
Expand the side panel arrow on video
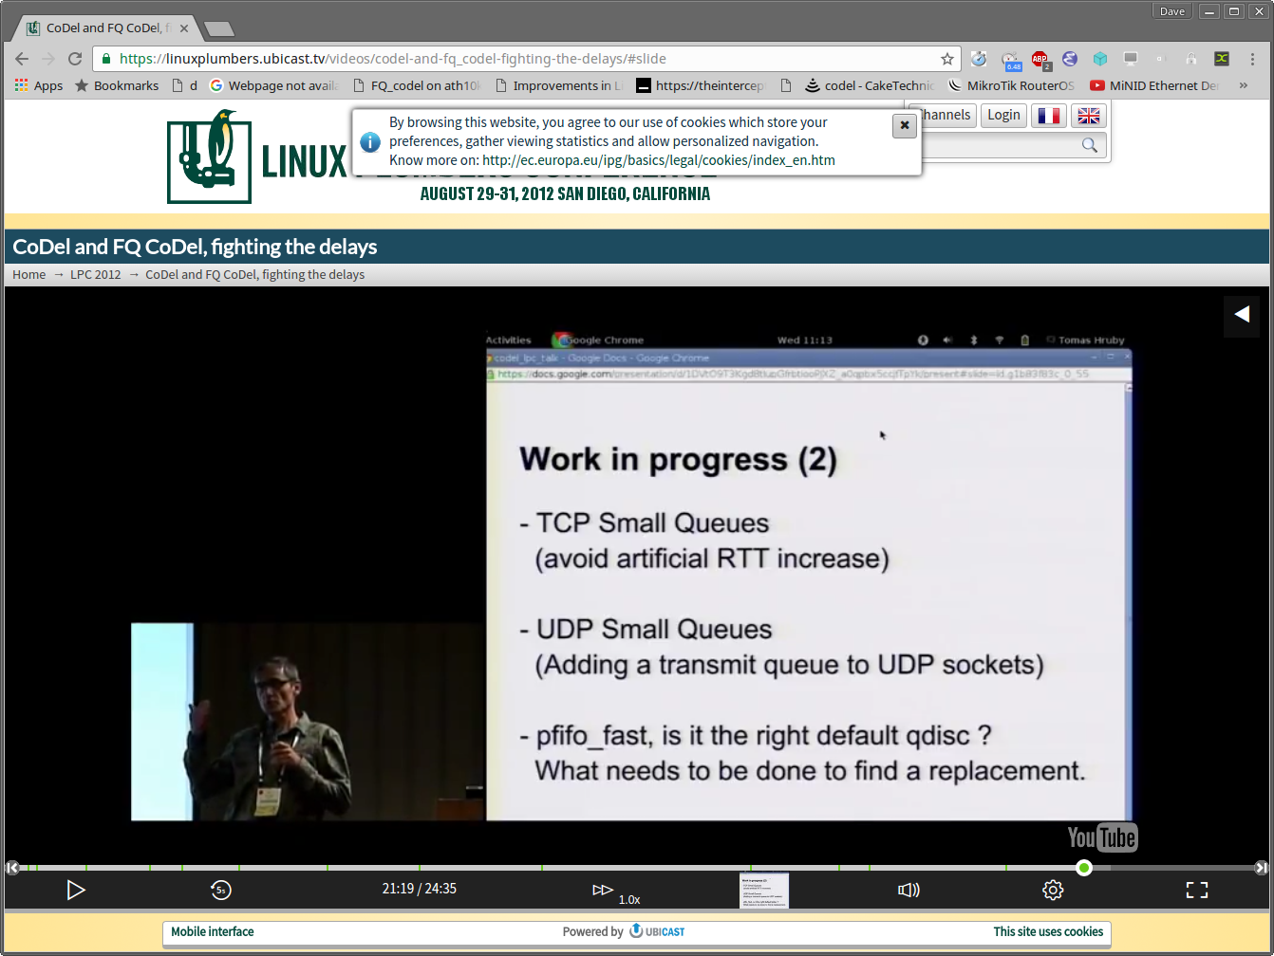(x=1241, y=315)
